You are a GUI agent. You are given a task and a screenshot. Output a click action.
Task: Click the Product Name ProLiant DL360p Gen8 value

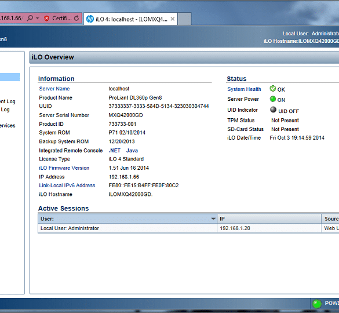135,98
